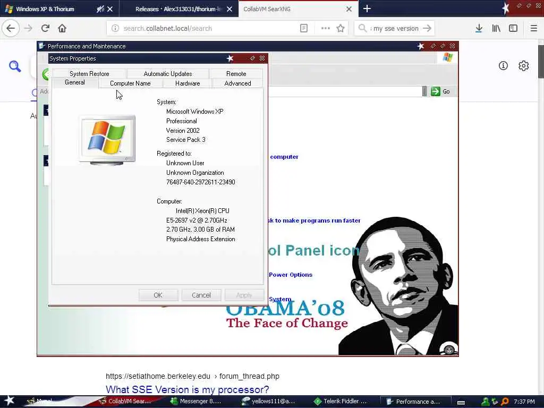Screen dimensions: 544x408
Task: Click 'computer' link in Control Panel window
Action: (284, 157)
